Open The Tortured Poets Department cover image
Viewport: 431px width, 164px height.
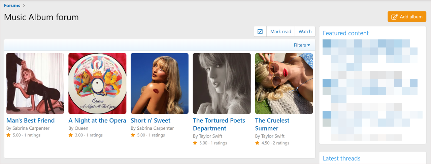(222, 83)
